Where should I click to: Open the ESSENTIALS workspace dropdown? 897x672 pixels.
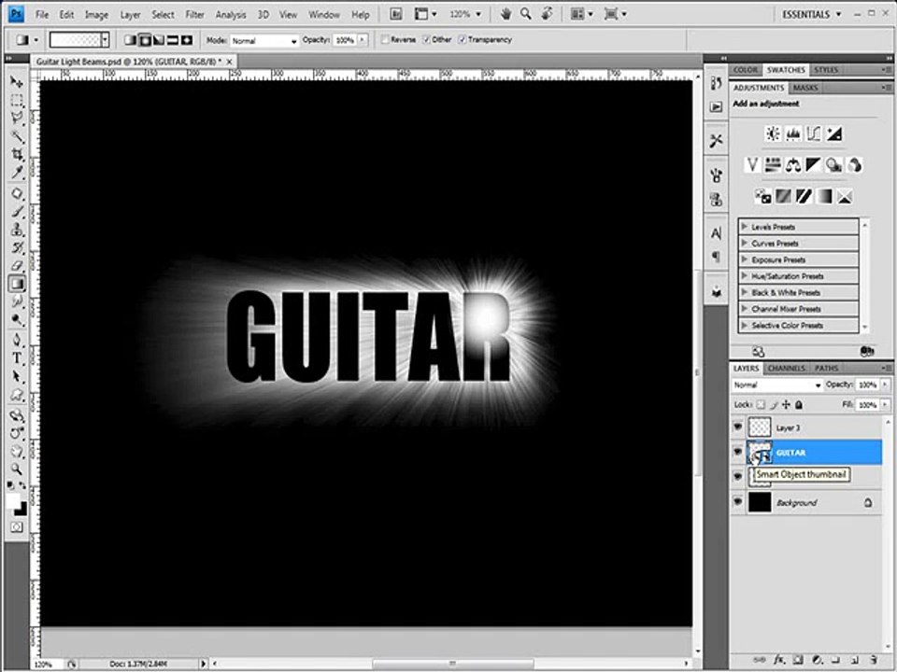click(x=812, y=14)
